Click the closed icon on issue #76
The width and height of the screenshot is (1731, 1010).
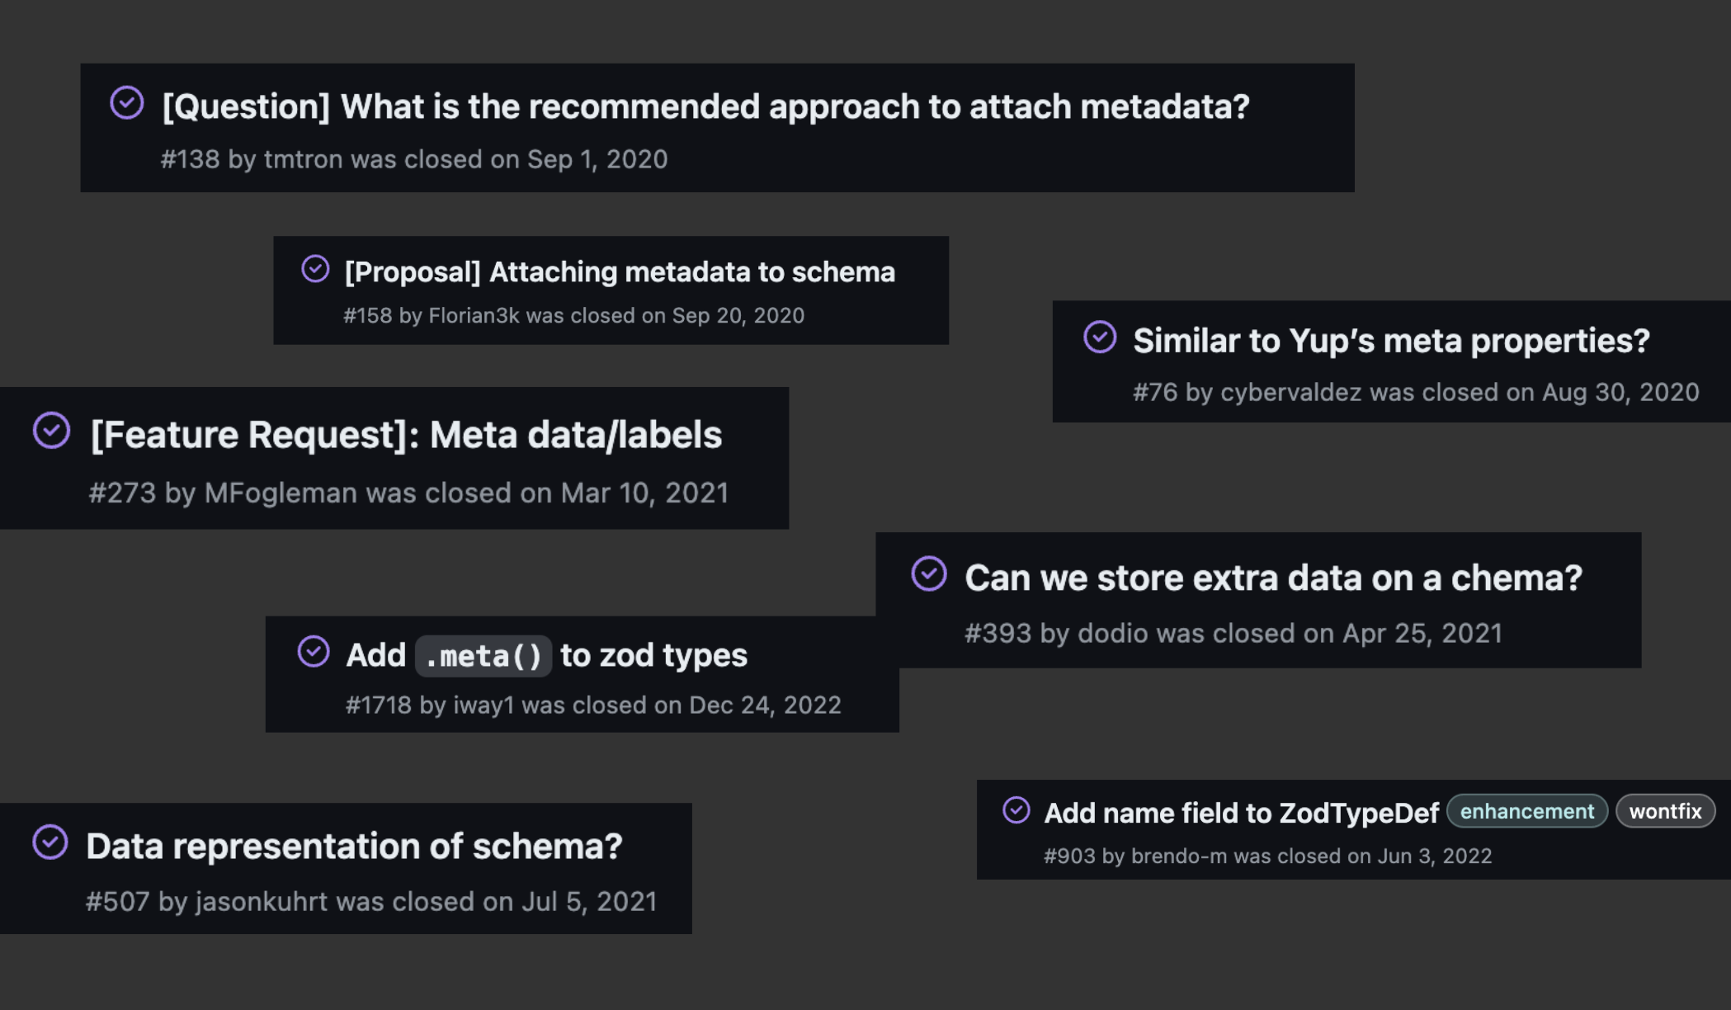click(x=1099, y=337)
